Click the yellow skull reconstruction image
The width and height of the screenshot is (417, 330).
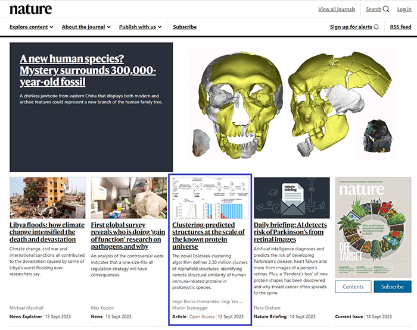tap(292, 104)
